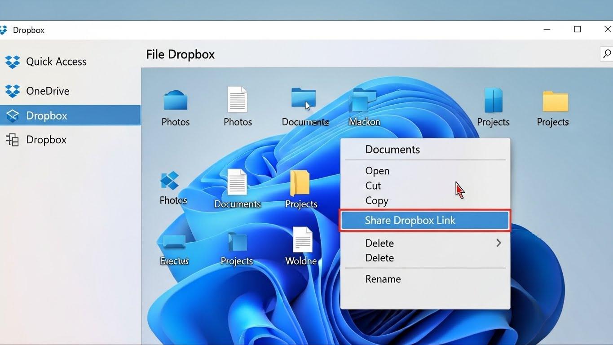
Task: Click Open in the context menu
Action: coord(377,171)
